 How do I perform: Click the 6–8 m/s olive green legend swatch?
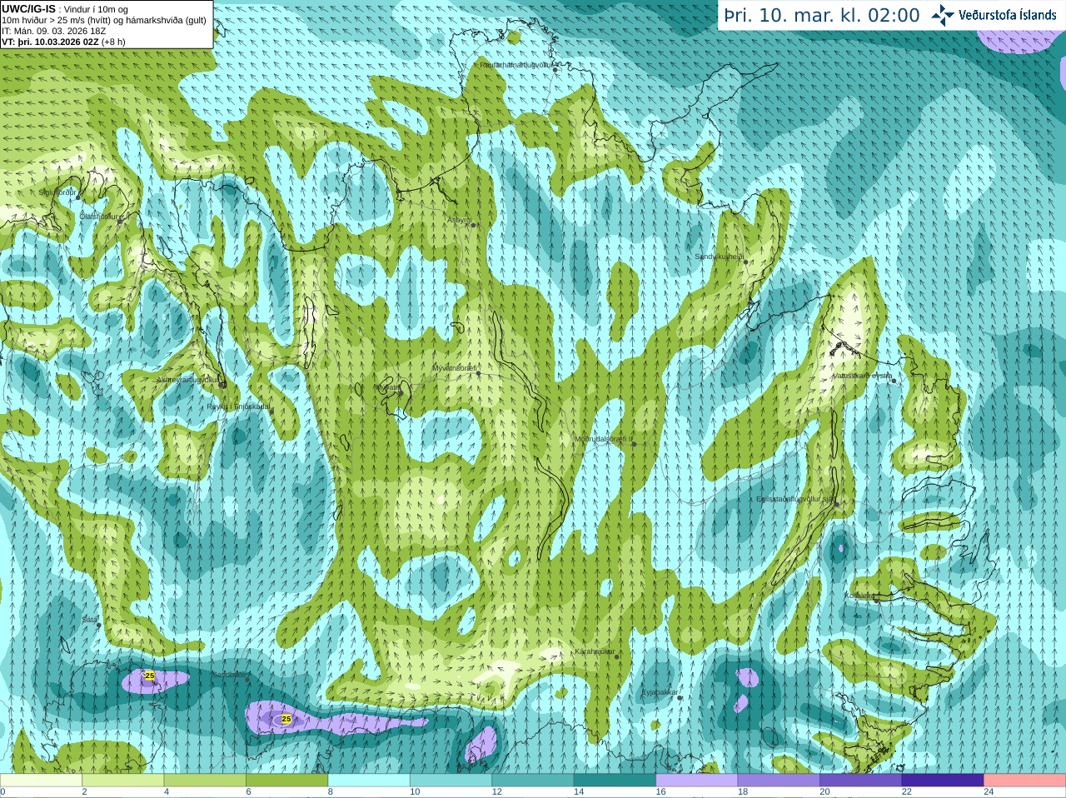click(x=287, y=781)
